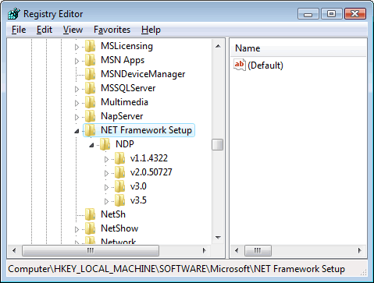374x283 pixels.
Task: Click the NetShow folder icon
Action: [90, 228]
